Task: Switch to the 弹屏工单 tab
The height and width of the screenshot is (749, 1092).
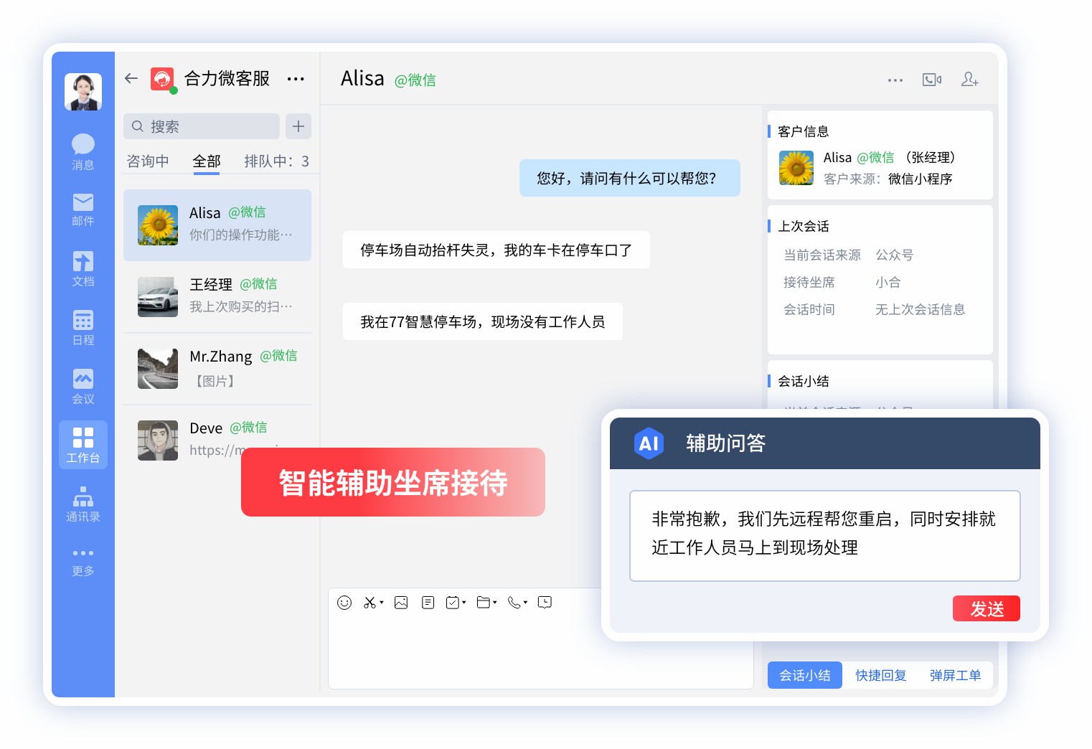Action: pyautogui.click(x=955, y=675)
